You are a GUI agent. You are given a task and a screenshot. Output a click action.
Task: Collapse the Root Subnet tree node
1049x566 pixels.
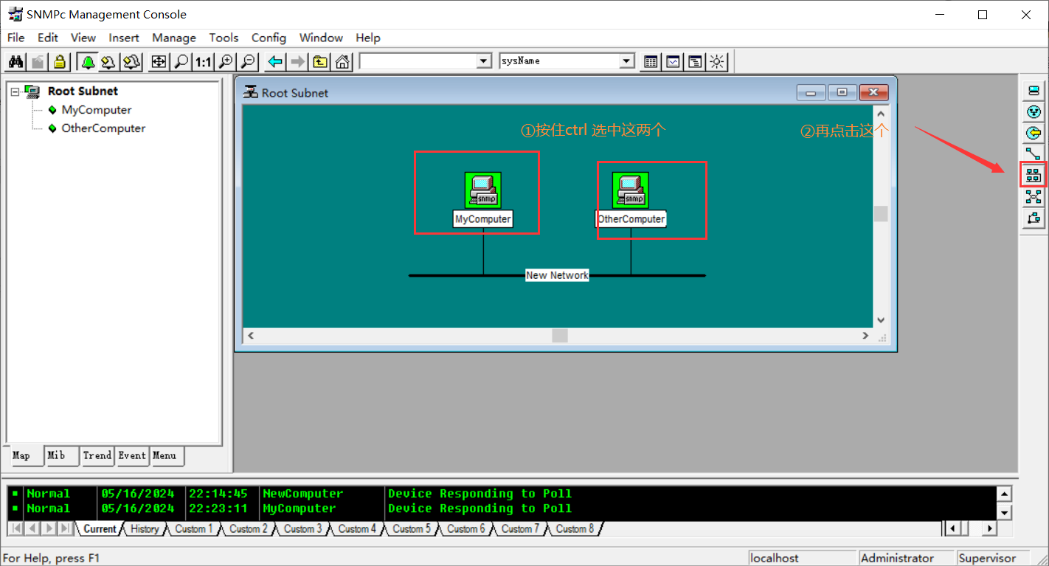[x=15, y=92]
